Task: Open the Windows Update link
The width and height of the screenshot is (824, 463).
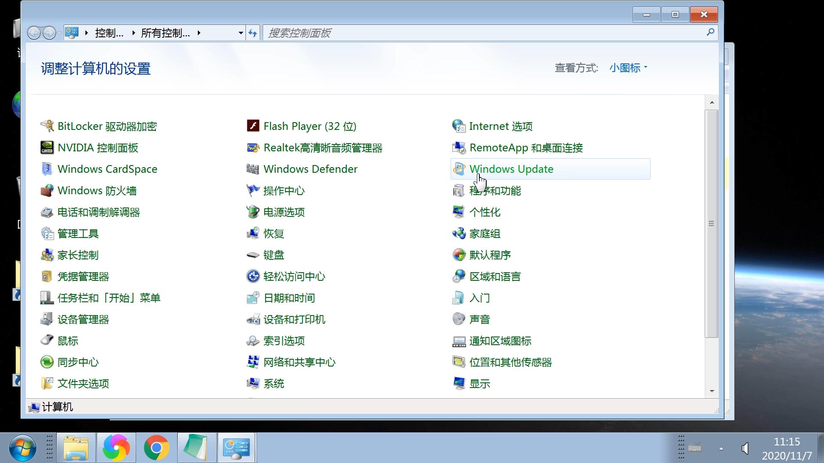Action: 511,169
